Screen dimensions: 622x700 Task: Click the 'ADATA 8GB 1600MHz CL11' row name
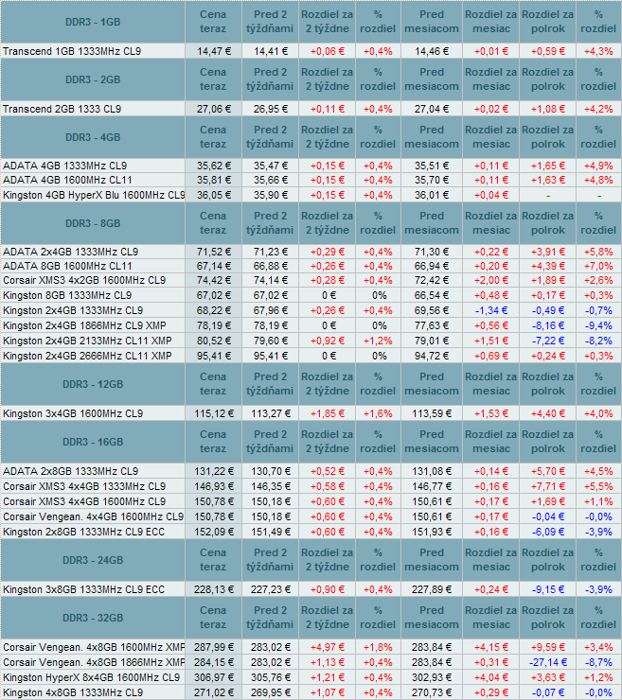67,266
